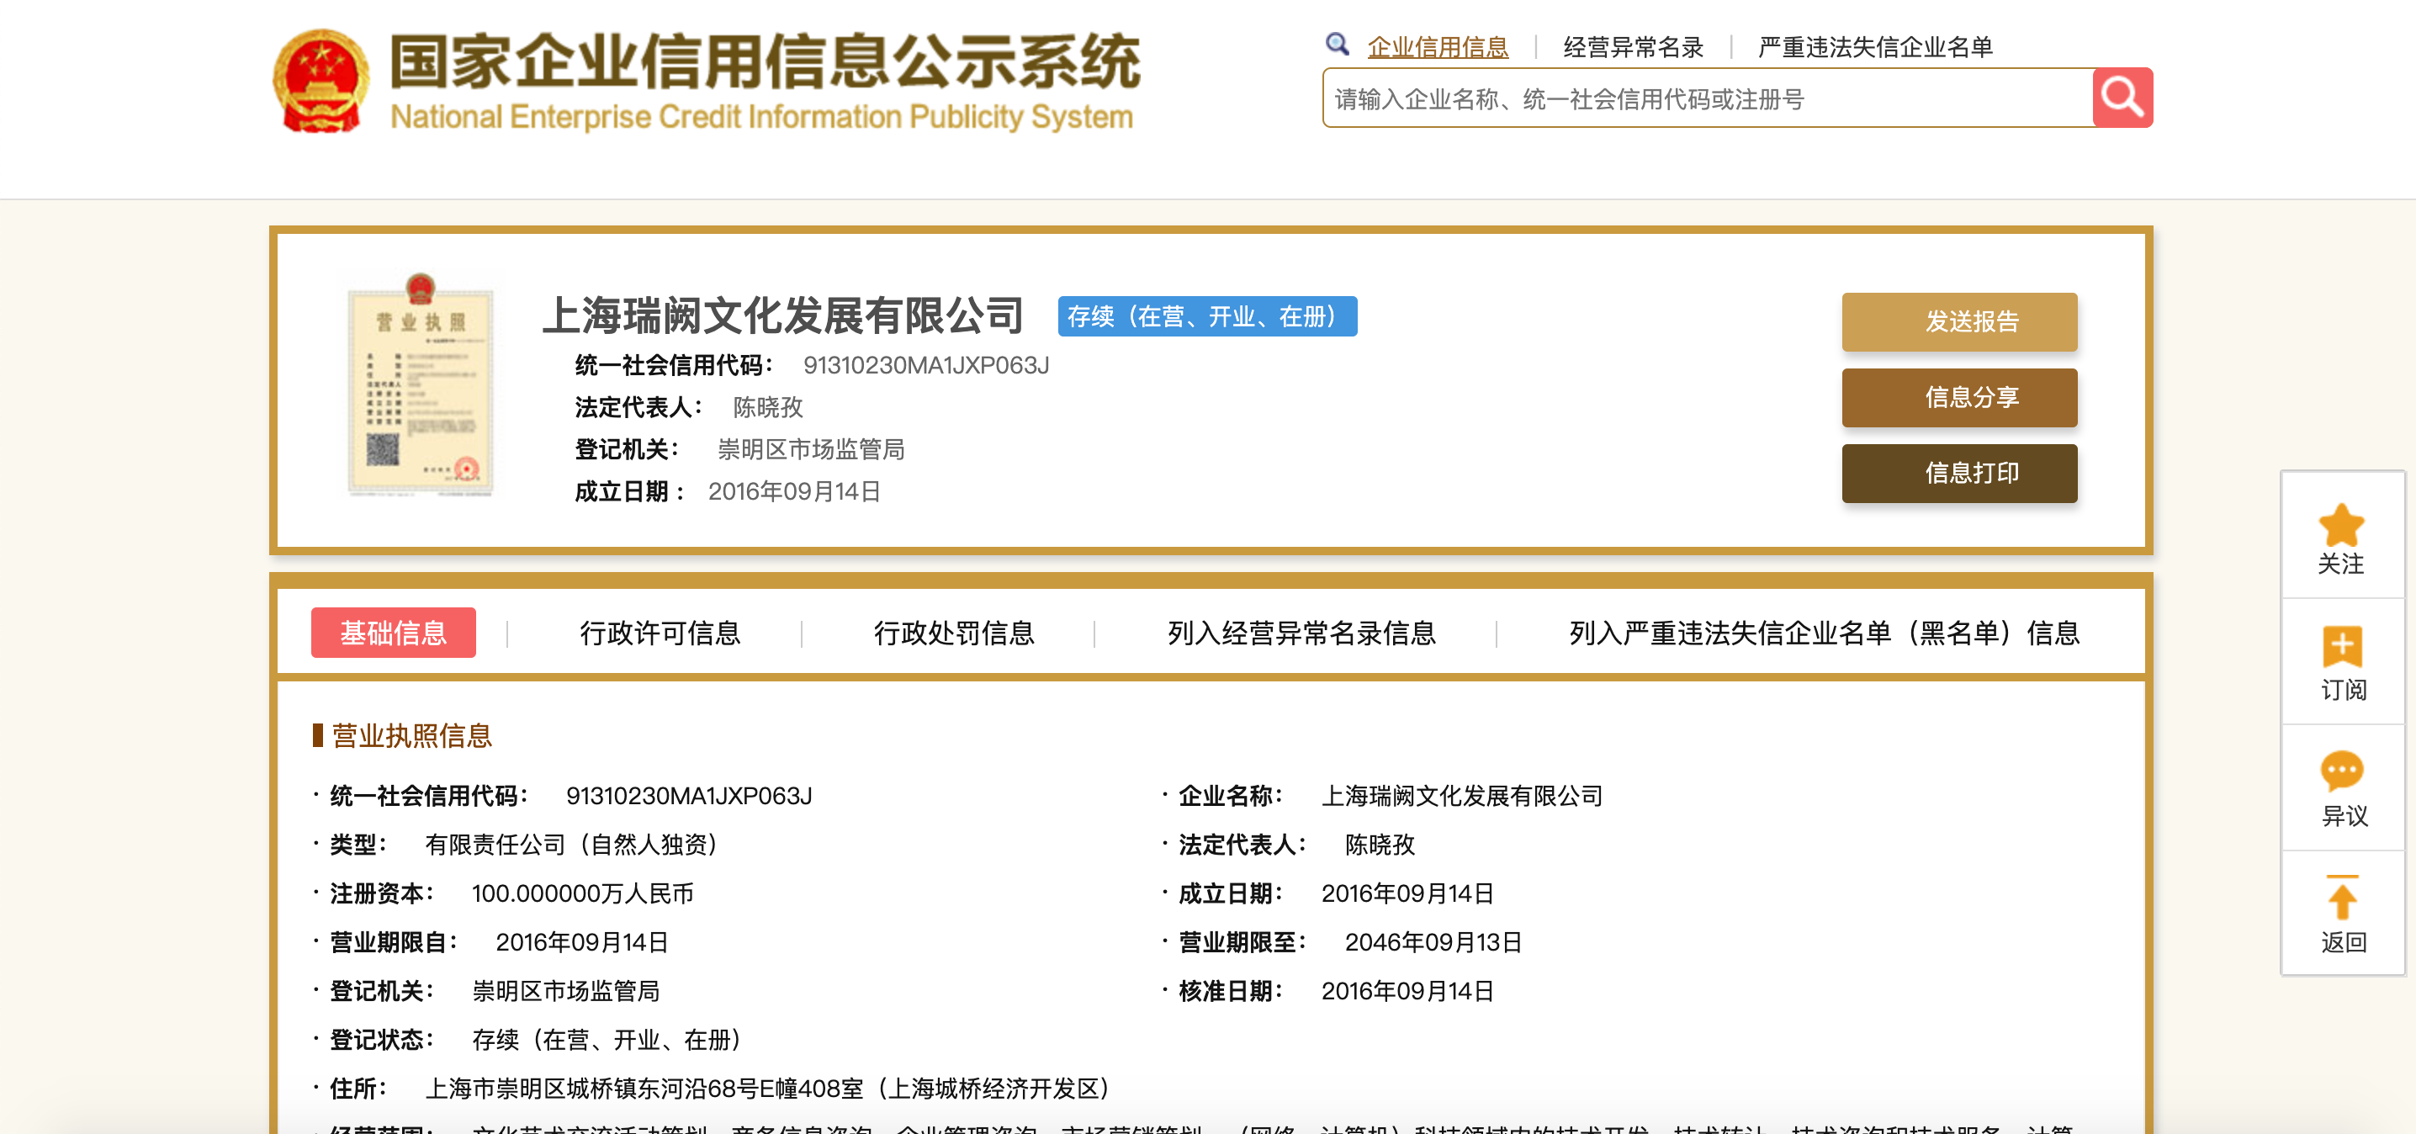Click the 信息打印 button

(x=1959, y=473)
